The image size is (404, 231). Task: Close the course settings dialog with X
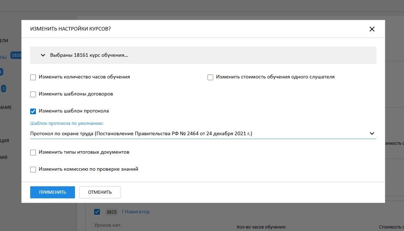[372, 29]
